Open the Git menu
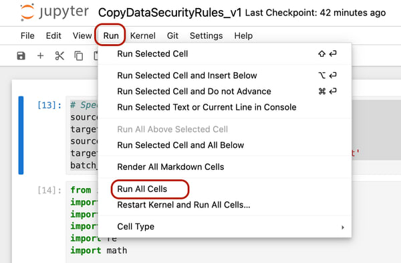The image size is (401, 263). [x=172, y=35]
